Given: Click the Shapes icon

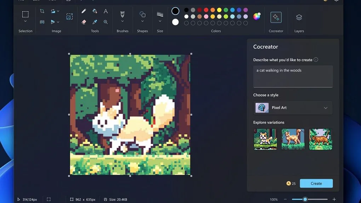Looking at the screenshot, I should [x=143, y=14].
